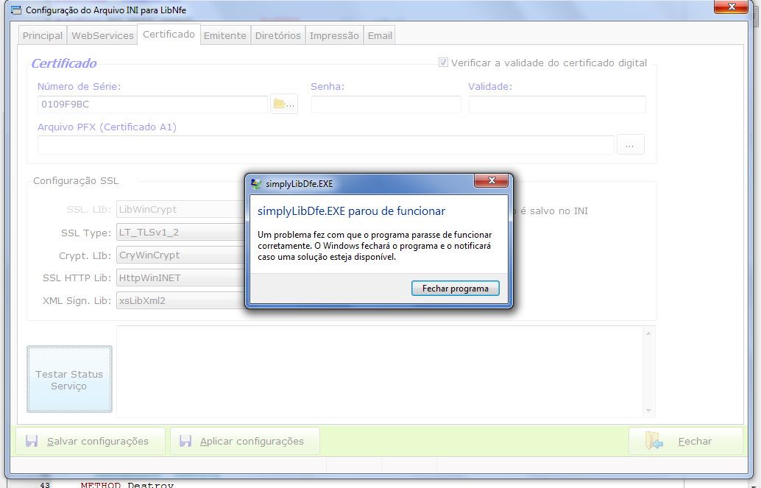This screenshot has height=488, width=761.
Task: Click window icon in Configuração title bar
Action: (16, 10)
